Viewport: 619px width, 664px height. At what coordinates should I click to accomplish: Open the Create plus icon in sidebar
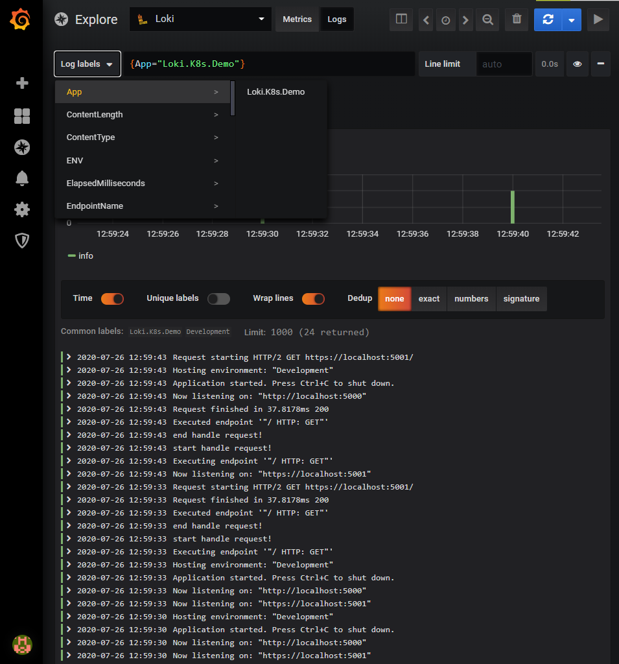coord(22,83)
